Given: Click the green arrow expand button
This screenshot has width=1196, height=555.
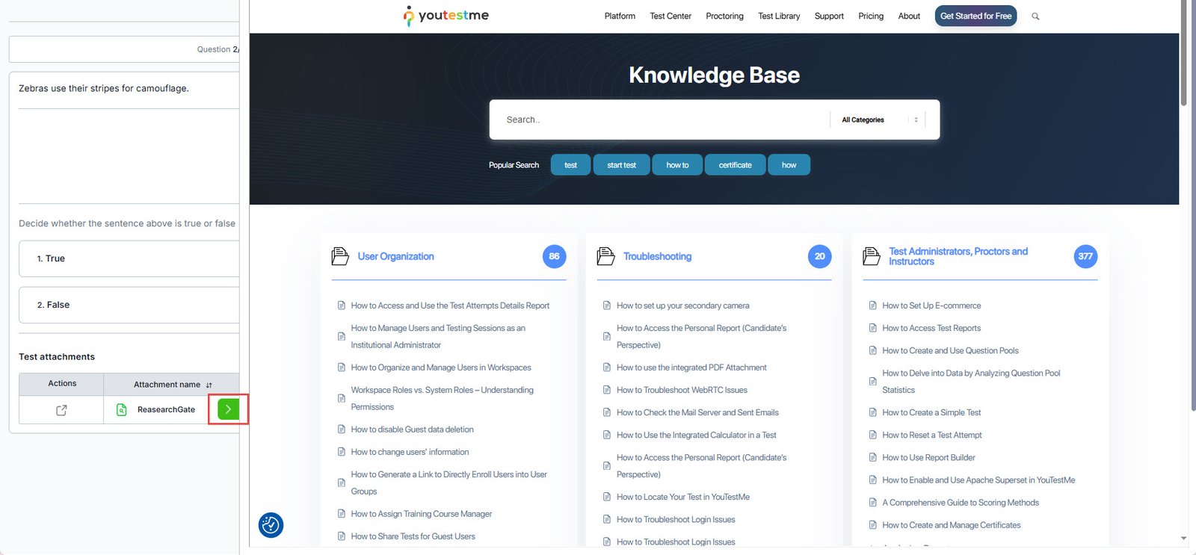Looking at the screenshot, I should click(x=228, y=409).
